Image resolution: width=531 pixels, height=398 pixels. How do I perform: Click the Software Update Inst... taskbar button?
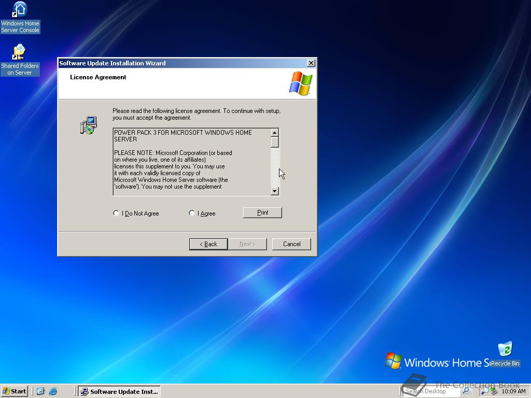pyautogui.click(x=119, y=392)
